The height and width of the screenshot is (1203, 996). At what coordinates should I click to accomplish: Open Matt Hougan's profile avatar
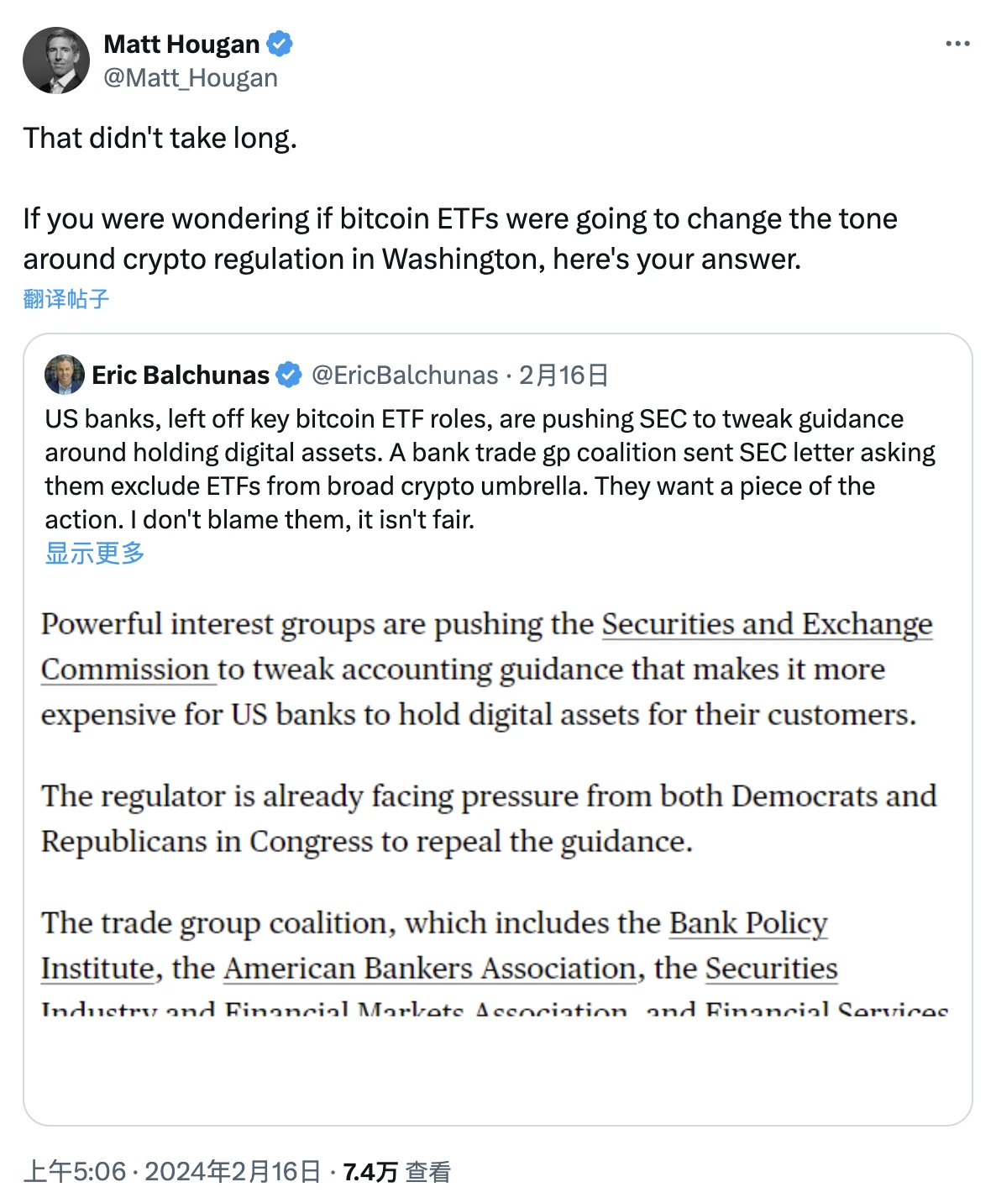tap(56, 60)
